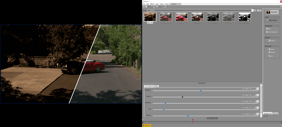Switch to Tree view tab
Image resolution: width=282 pixels, height=127 pixels.
tap(275, 113)
